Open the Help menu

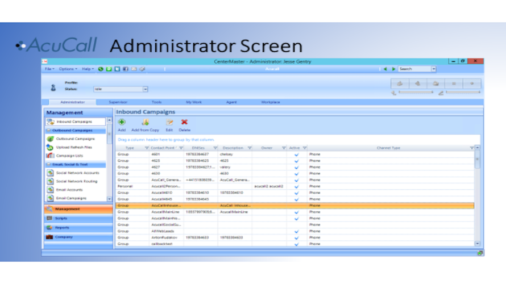88,69
